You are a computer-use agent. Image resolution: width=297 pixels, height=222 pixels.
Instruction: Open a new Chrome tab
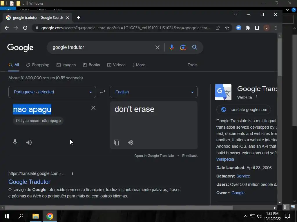[x=79, y=18]
